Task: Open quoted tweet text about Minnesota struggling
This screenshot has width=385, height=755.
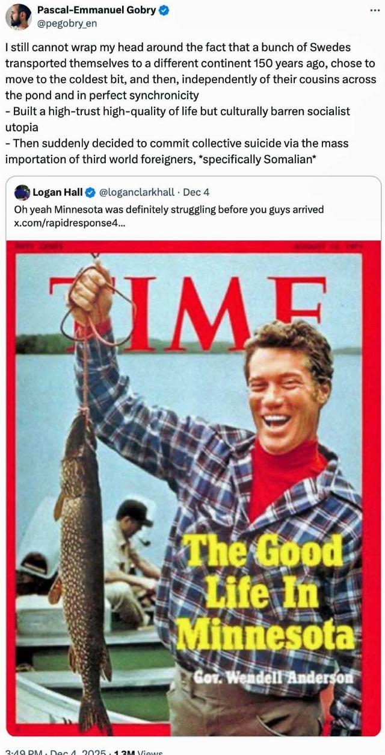Action: click(169, 210)
